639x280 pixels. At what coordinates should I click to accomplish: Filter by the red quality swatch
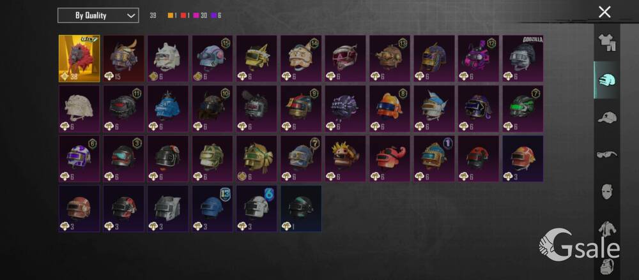pos(184,16)
